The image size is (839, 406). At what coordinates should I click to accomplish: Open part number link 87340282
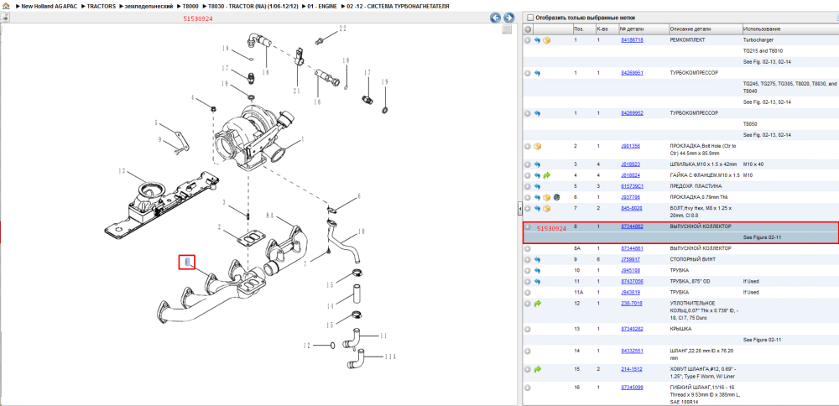point(632,329)
